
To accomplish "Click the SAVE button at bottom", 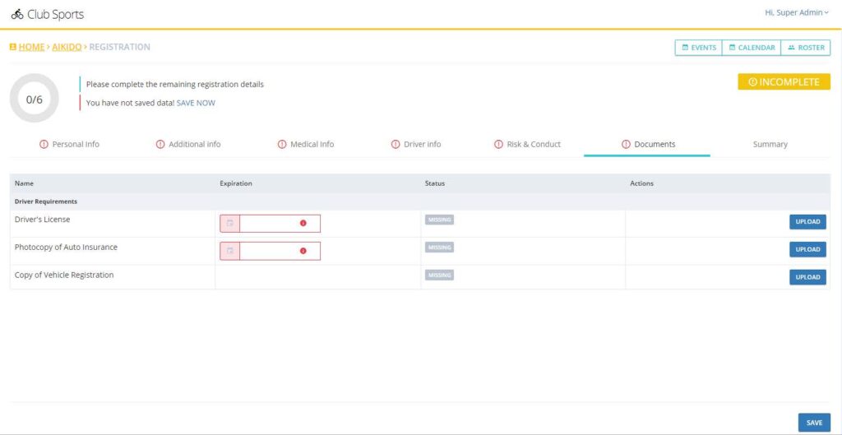I will tap(814, 423).
